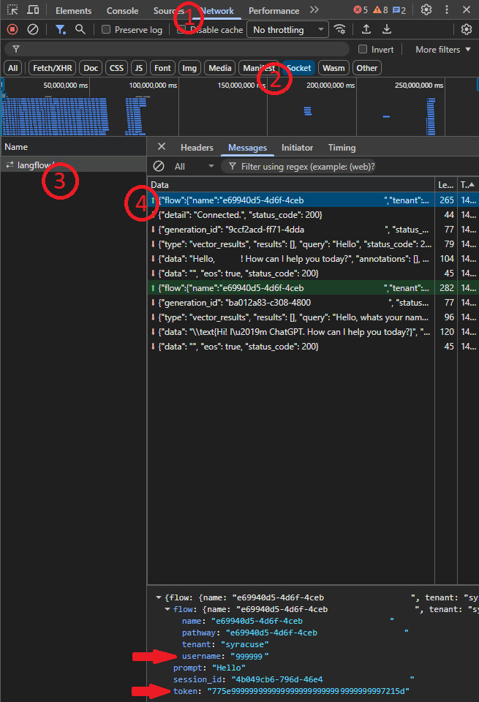Sort requests by Name column header

point(73,147)
